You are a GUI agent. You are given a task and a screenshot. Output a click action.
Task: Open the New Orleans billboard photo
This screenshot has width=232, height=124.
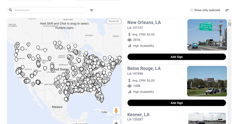(207, 35)
